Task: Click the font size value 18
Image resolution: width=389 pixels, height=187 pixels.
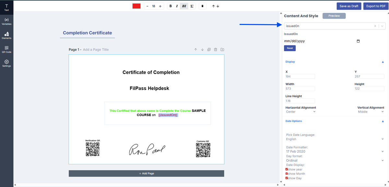Action: pos(154,6)
